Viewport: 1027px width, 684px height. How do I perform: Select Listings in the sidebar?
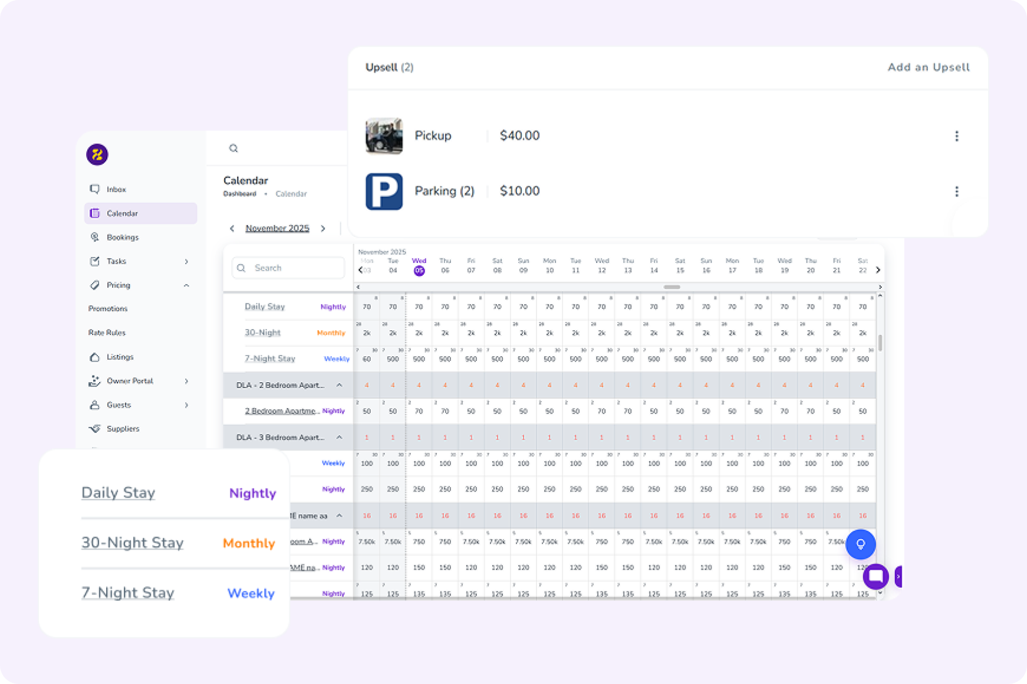coord(120,357)
